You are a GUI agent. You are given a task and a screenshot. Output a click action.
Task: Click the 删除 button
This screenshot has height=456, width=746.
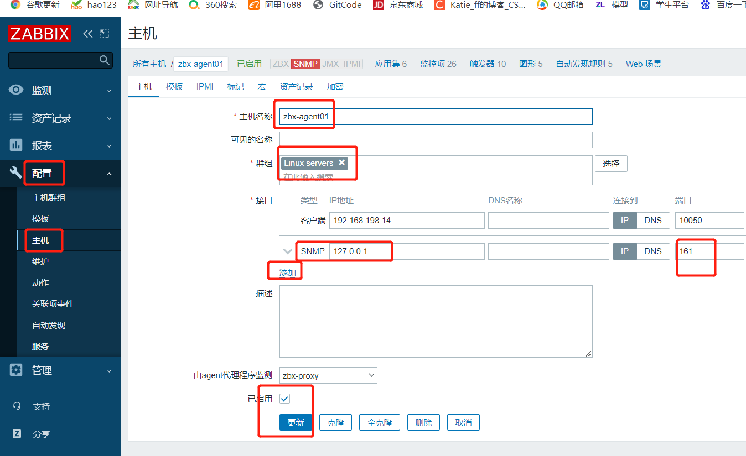pos(423,422)
